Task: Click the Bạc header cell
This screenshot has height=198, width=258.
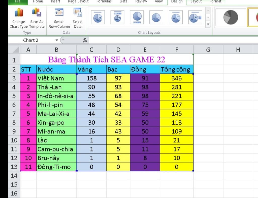Action: click(118, 69)
